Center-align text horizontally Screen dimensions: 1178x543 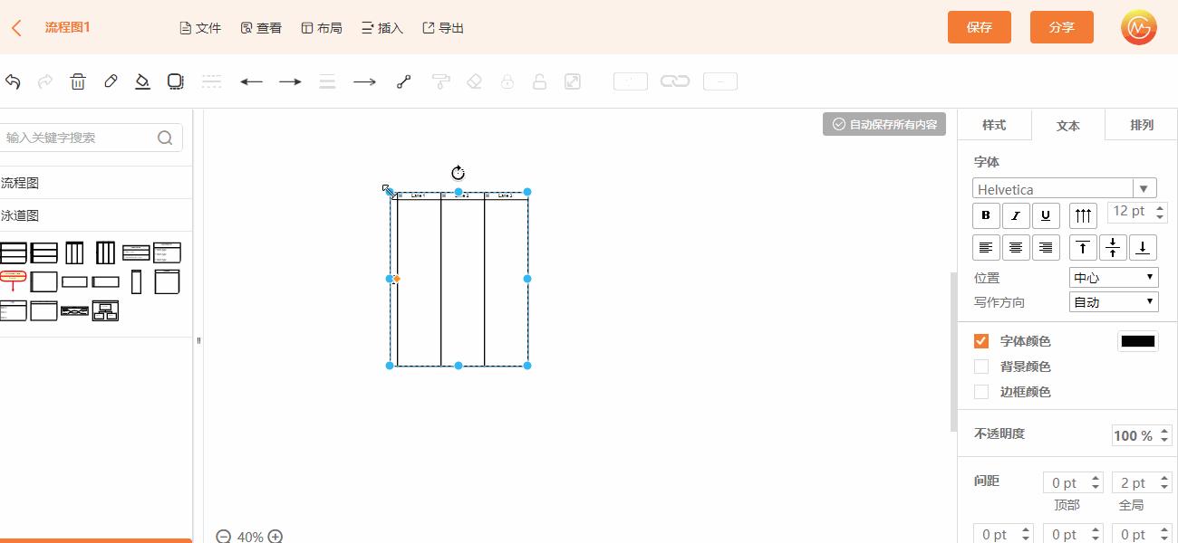click(x=1016, y=247)
